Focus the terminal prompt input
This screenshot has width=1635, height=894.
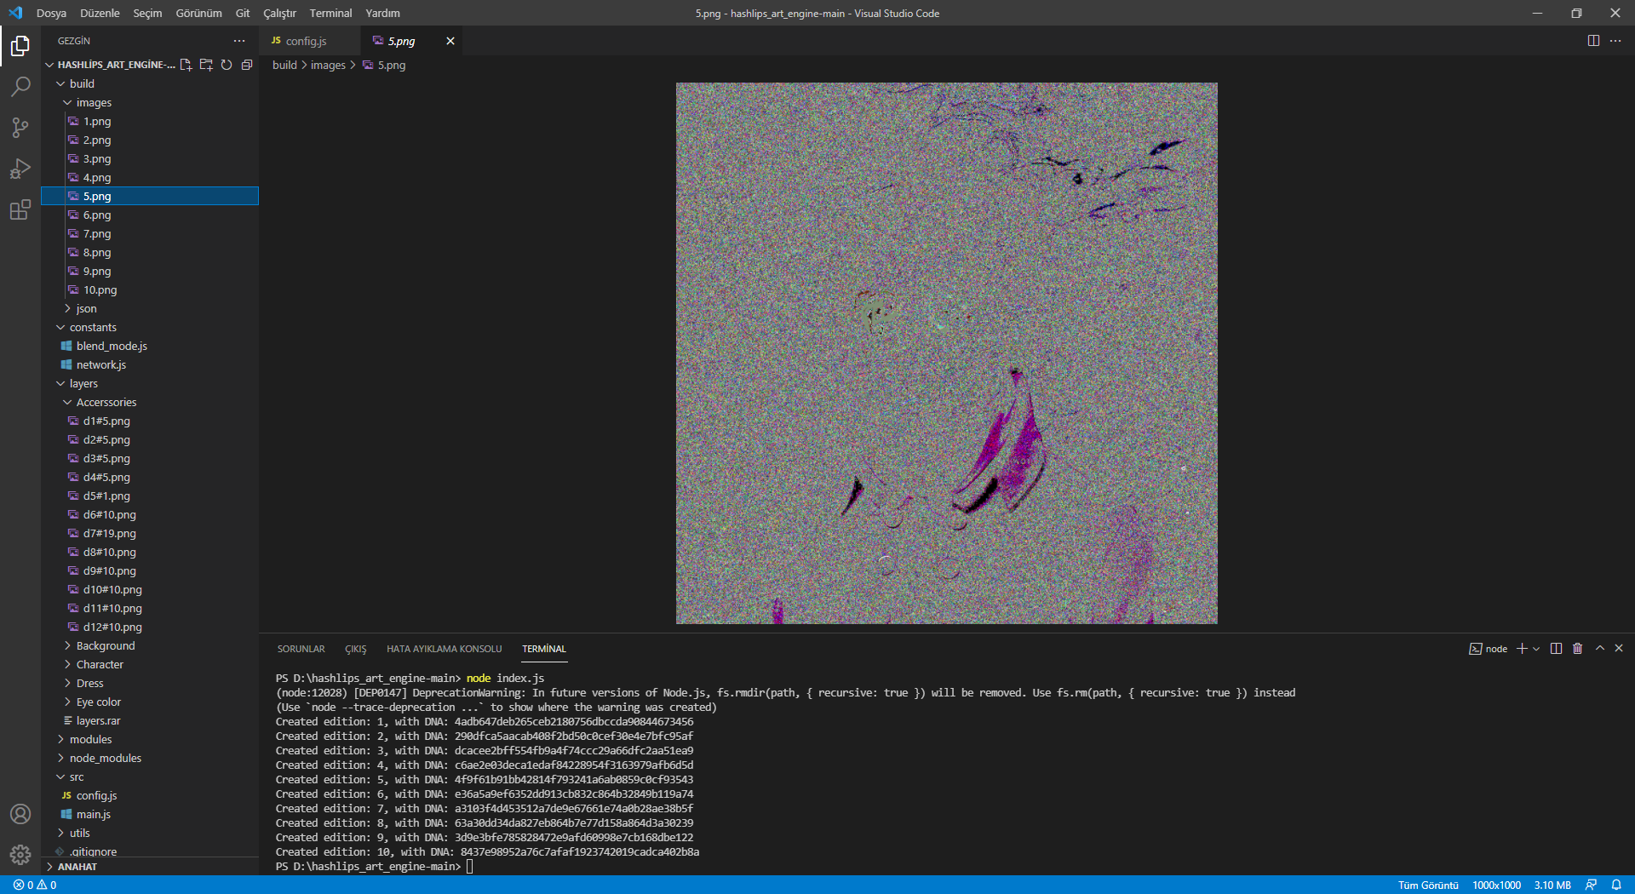[x=469, y=867]
